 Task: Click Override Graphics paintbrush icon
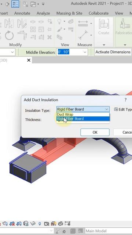point(59,29)
